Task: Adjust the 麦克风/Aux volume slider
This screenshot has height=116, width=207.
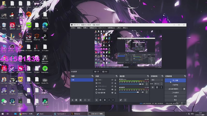Action: tap(130, 84)
